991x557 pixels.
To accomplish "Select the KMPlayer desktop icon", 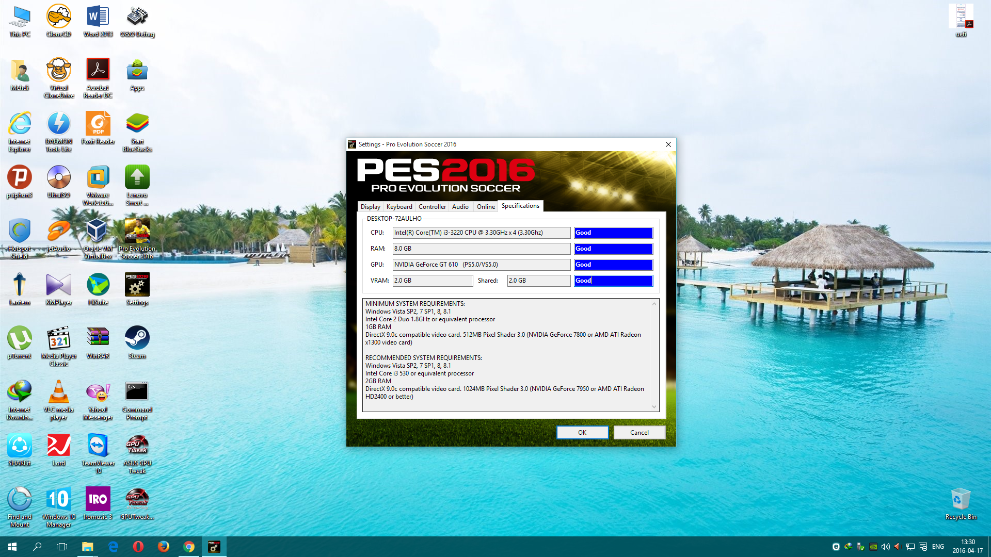I will (x=58, y=289).
